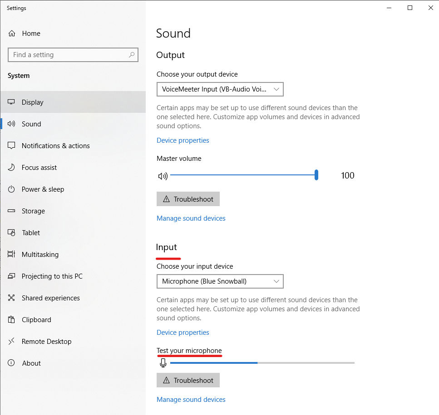The height and width of the screenshot is (415, 439).
Task: Open Tablet settings
Action: (73, 232)
